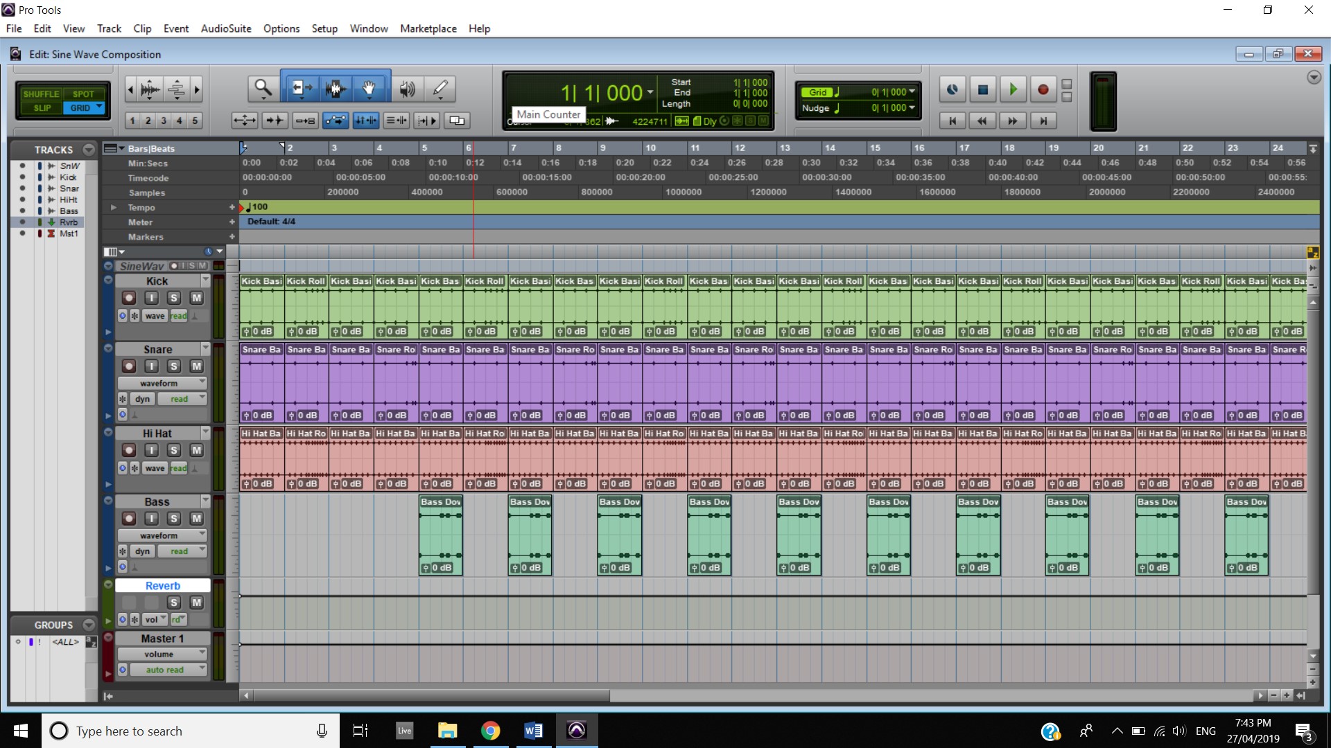Image resolution: width=1331 pixels, height=748 pixels.
Task: Record-enable the Bass track
Action: tap(129, 519)
